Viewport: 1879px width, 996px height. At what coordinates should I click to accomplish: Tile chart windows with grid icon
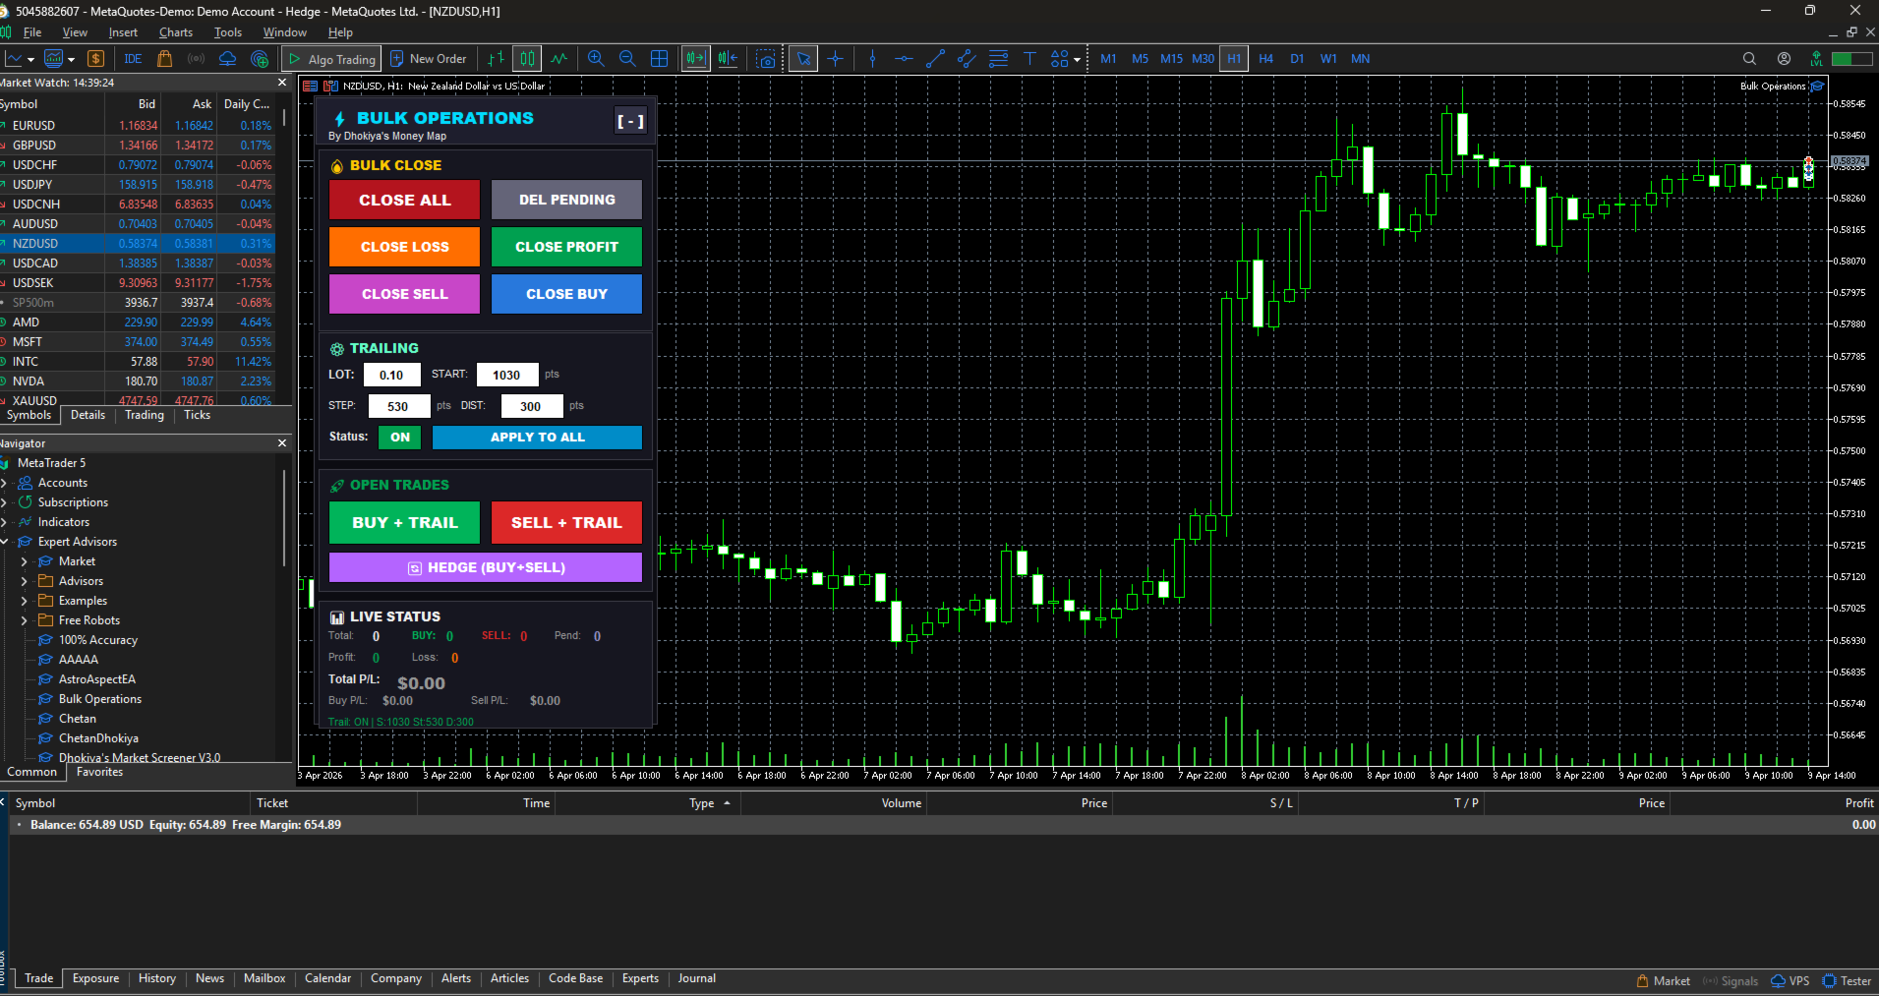pos(660,59)
